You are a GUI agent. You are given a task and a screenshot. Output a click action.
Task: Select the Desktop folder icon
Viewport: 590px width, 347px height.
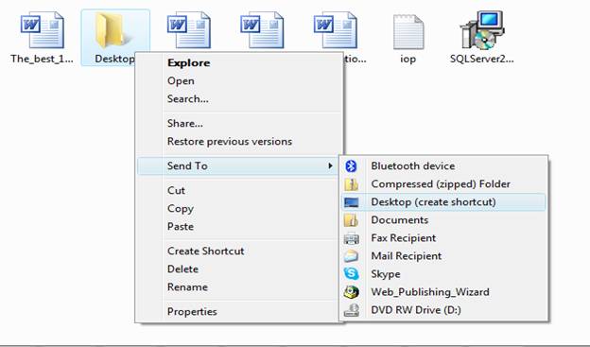tap(109, 30)
